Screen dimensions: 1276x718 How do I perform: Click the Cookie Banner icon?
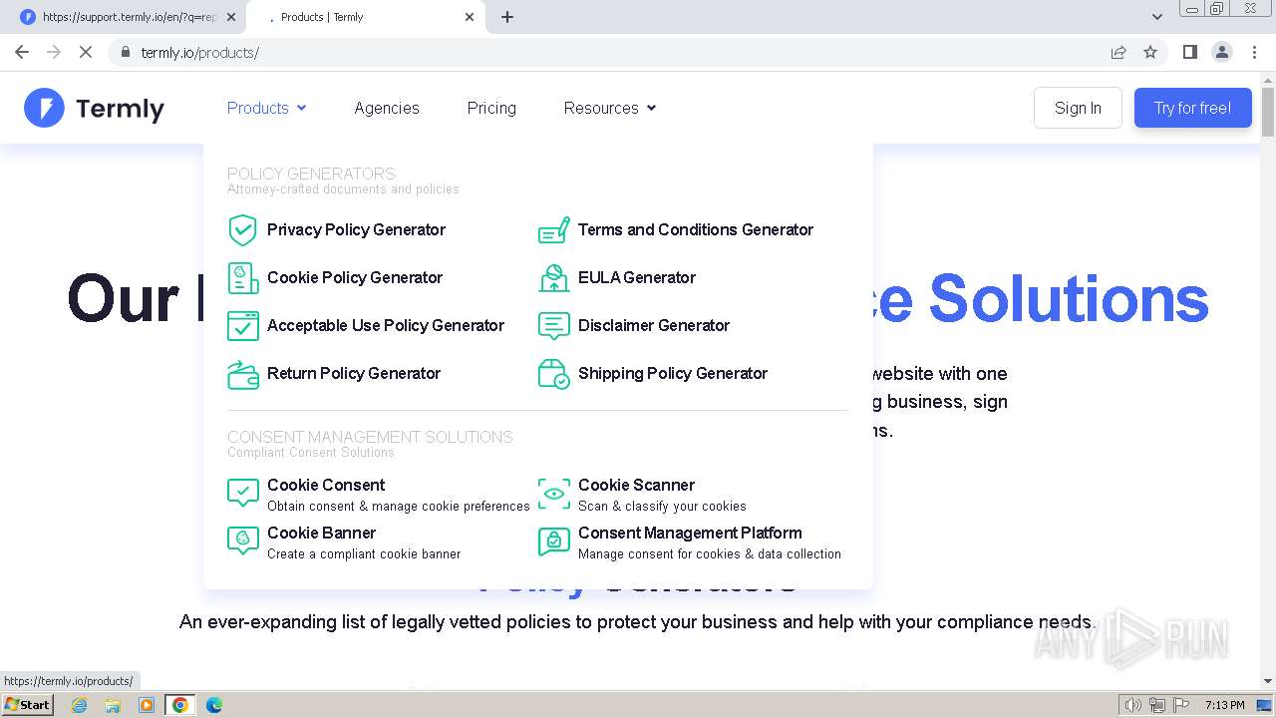tap(243, 540)
